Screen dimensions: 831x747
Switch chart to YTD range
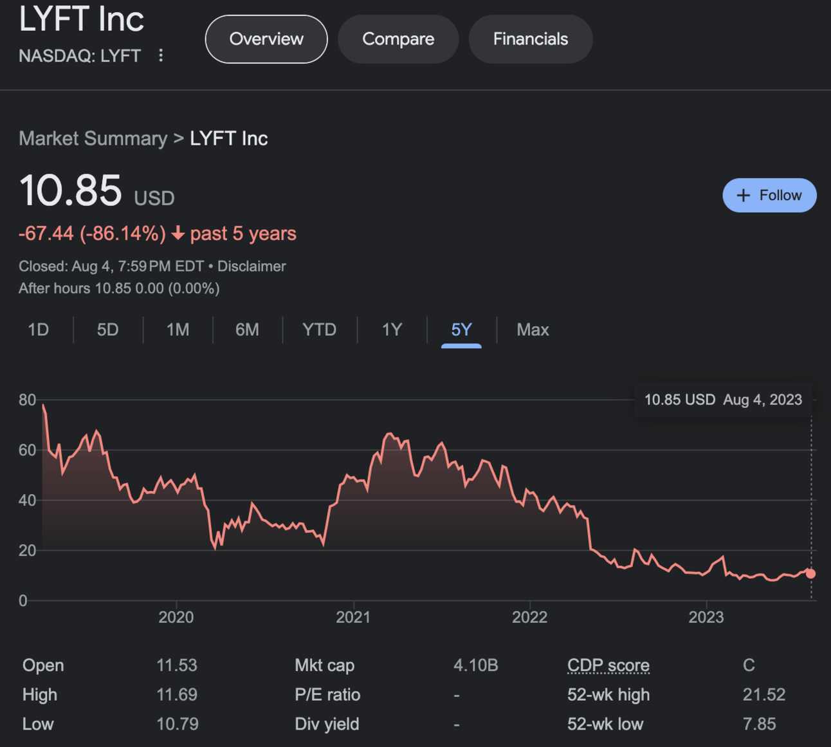(320, 330)
